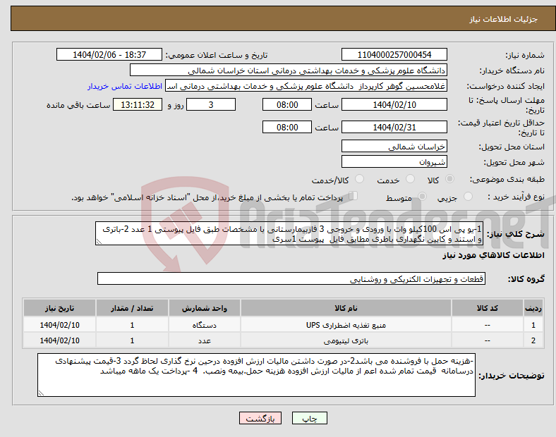Viewport: 556px width, 437px height.
Task: Click the remaining days field showing 3
Action: point(211,104)
